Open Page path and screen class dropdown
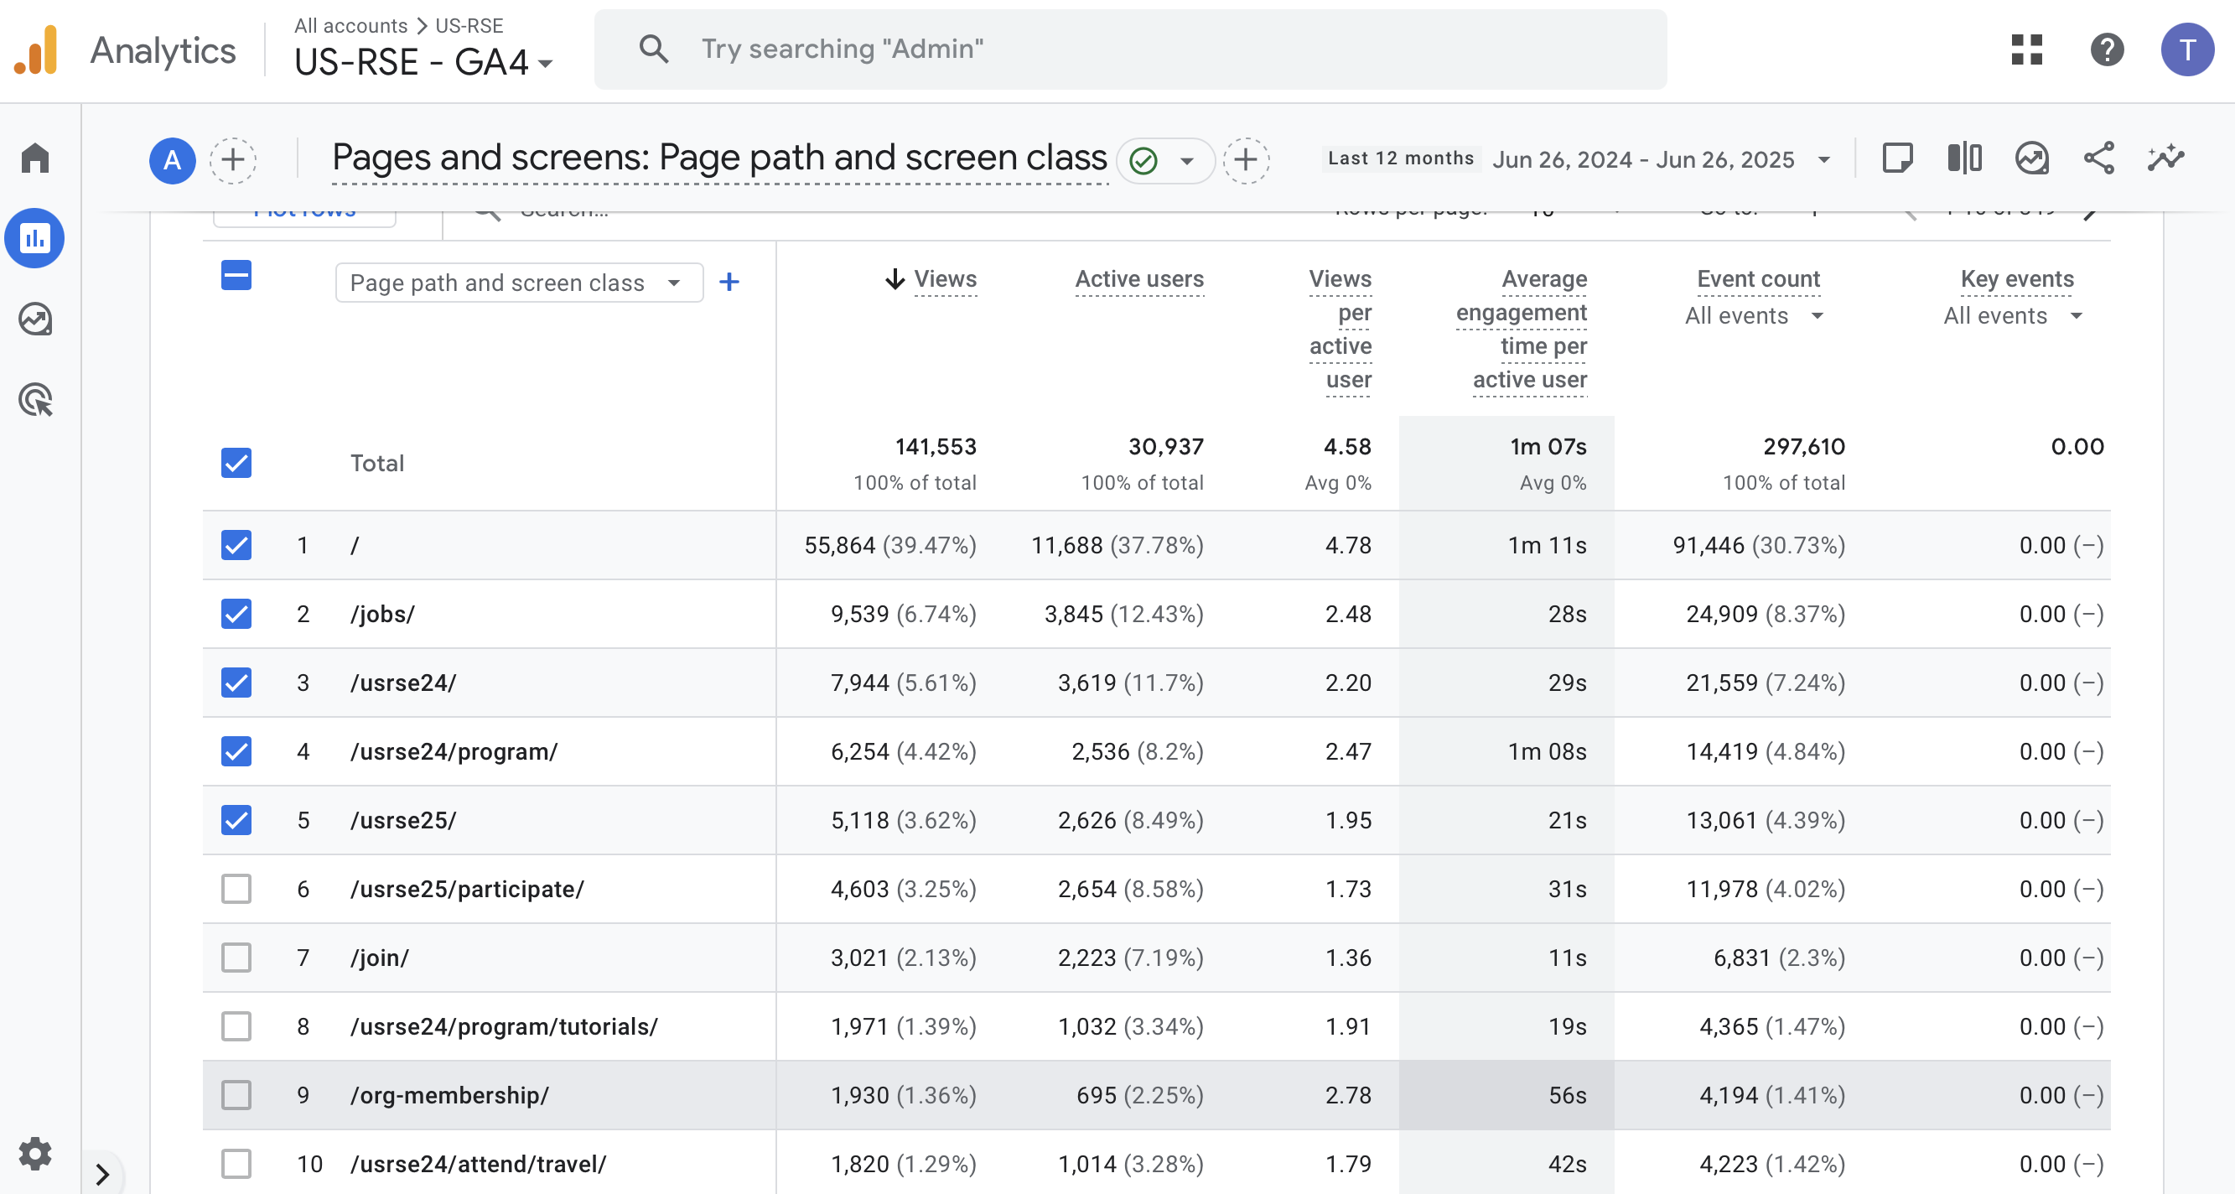 pyautogui.click(x=519, y=283)
